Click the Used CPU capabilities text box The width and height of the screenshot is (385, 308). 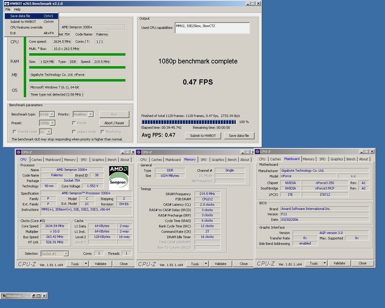tap(212, 28)
